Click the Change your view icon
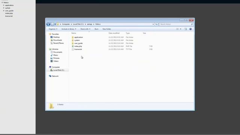Screen dimensions: 240x135 click(x=177, y=29)
